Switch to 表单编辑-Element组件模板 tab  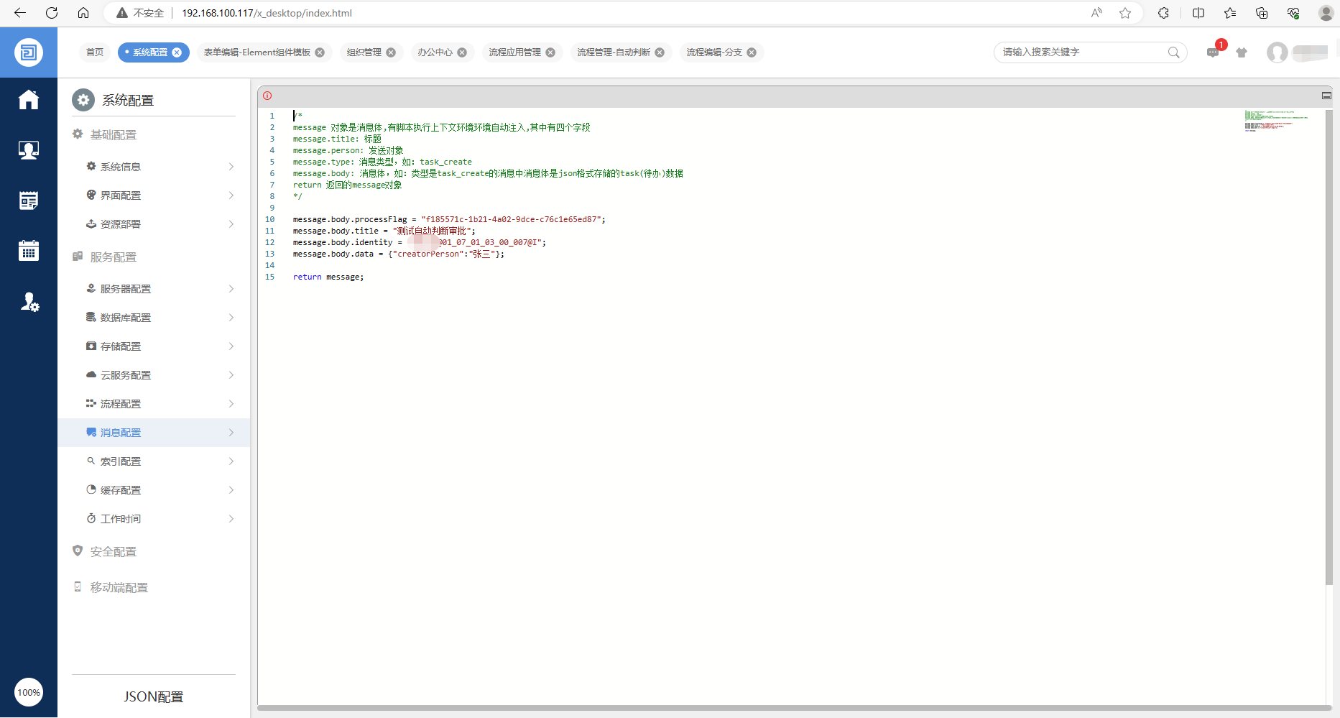coord(257,52)
